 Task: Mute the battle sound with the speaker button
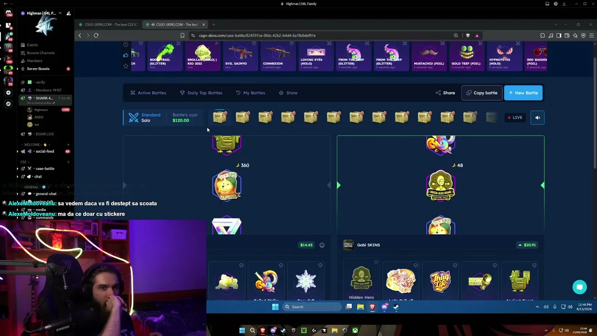pyautogui.click(x=537, y=118)
